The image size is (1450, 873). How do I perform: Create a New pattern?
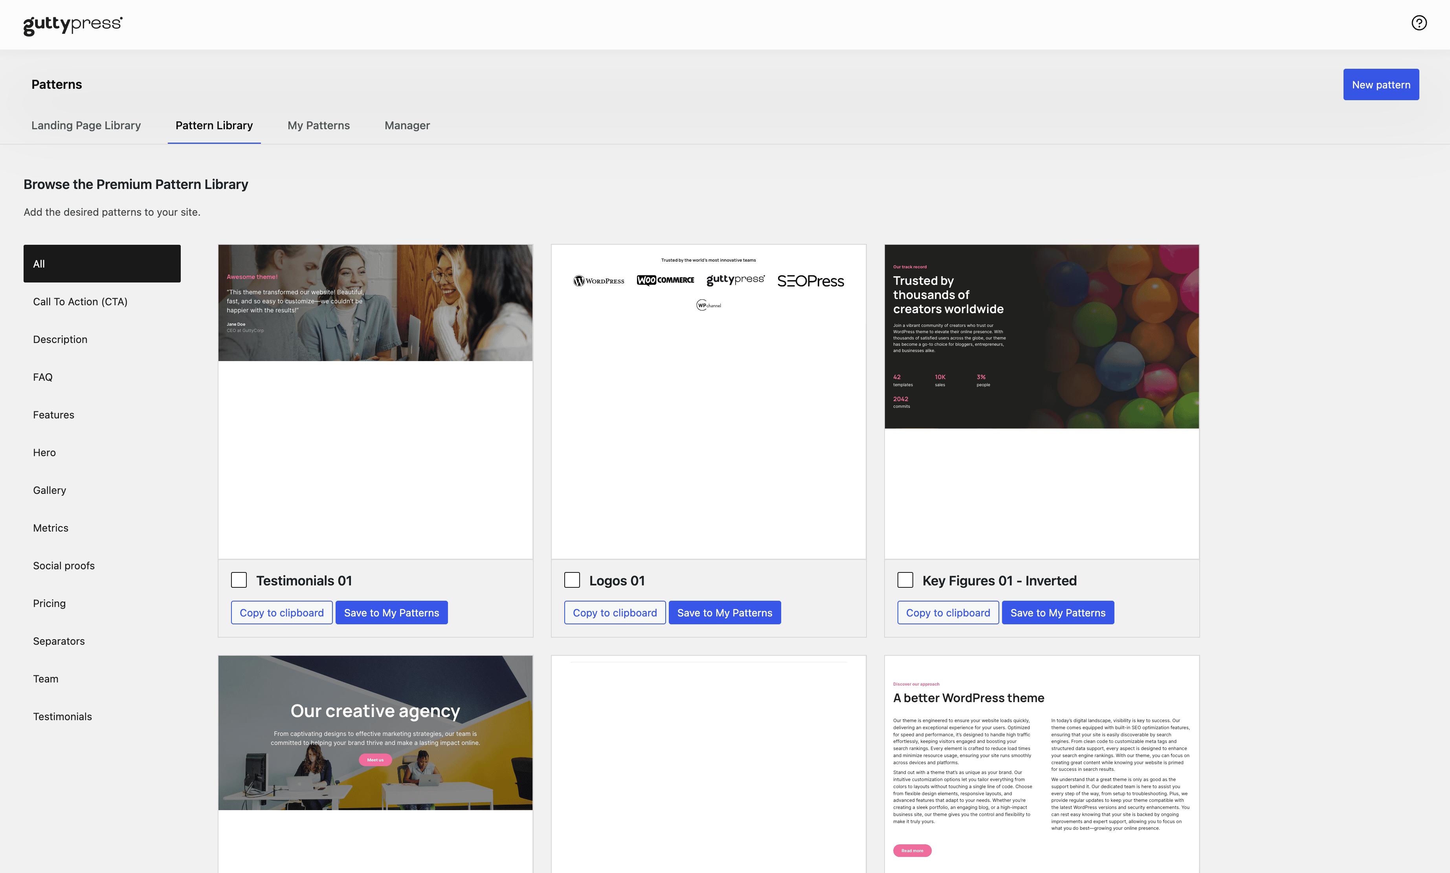pyautogui.click(x=1380, y=85)
